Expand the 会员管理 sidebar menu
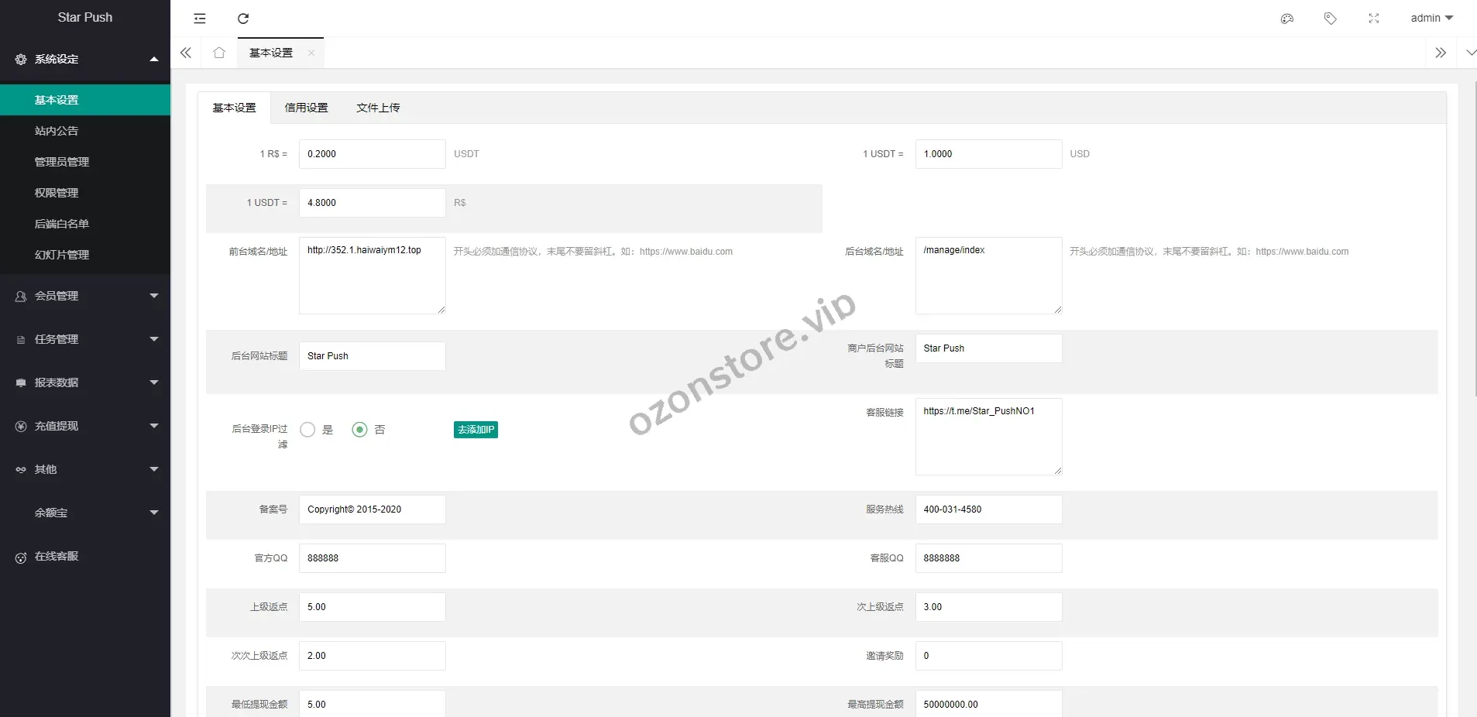Viewport: 1477px width, 717px height. pyautogui.click(x=85, y=296)
